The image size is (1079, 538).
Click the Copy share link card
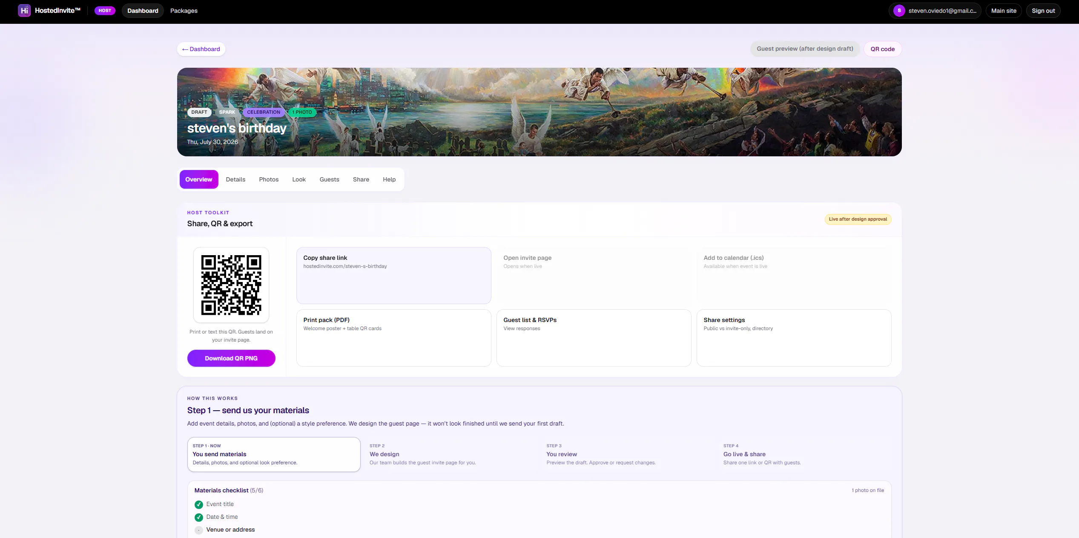point(394,276)
